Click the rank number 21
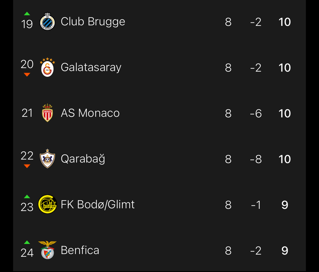The height and width of the screenshot is (272, 319). tap(27, 113)
